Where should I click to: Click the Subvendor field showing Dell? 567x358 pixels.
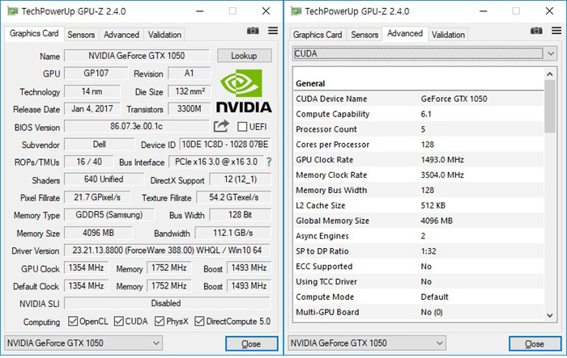99,145
